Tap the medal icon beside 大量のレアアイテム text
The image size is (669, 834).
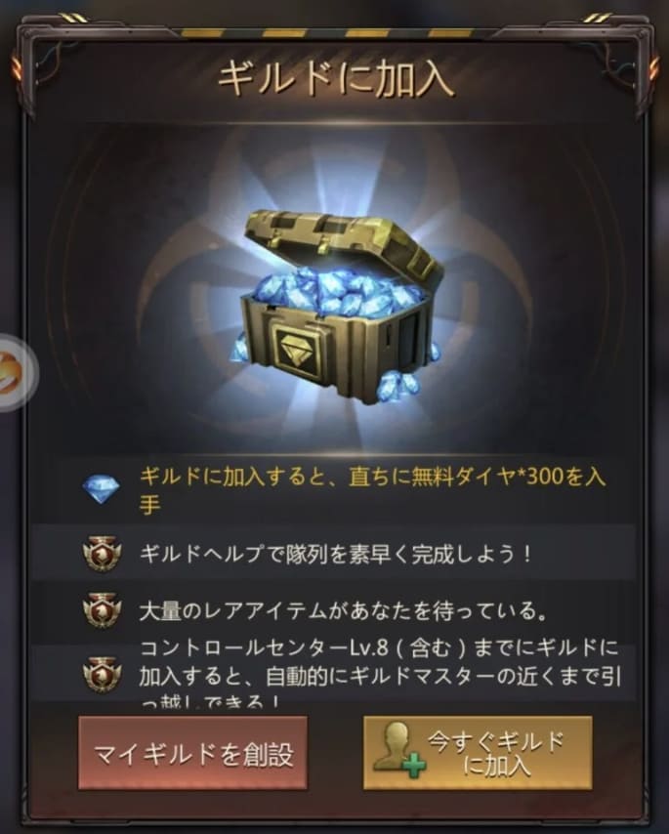point(103,610)
